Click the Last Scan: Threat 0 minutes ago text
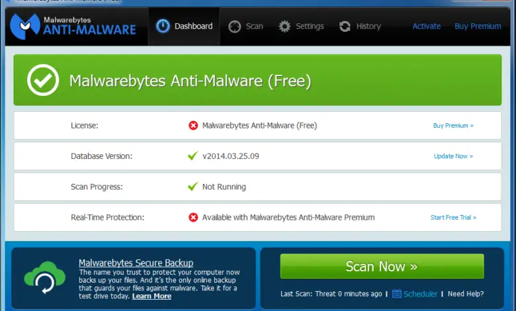The image size is (516, 311). click(331, 294)
